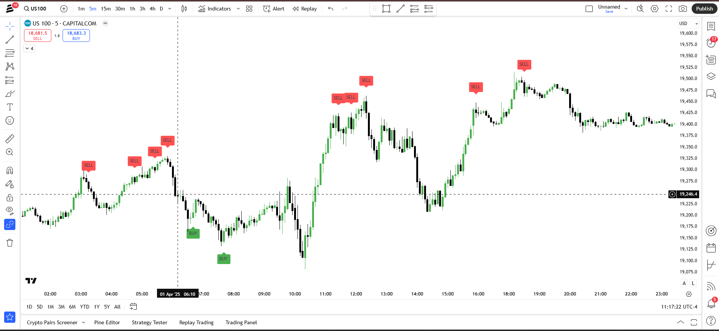Enter fullscreen mode
This screenshot has width=719, height=331.
tap(669, 9)
